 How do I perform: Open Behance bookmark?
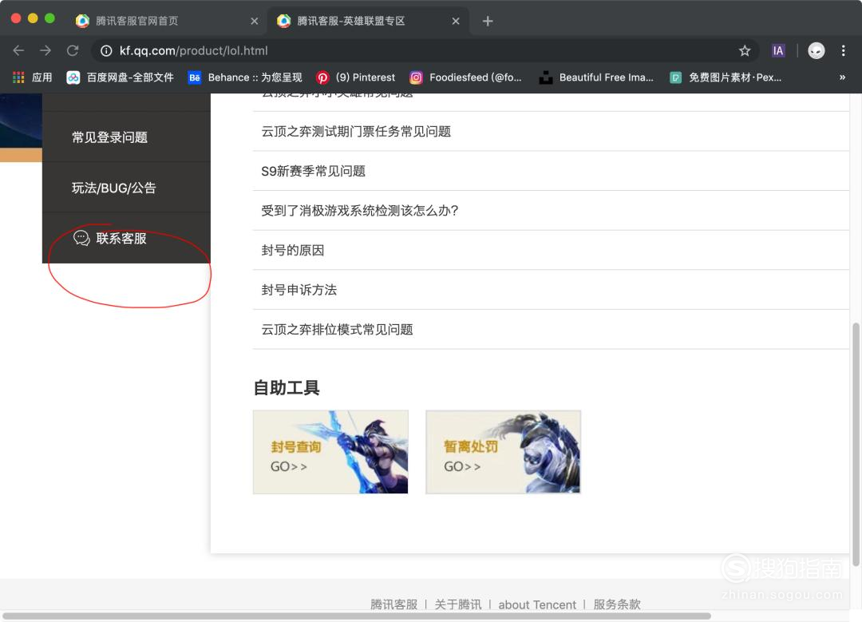[245, 77]
